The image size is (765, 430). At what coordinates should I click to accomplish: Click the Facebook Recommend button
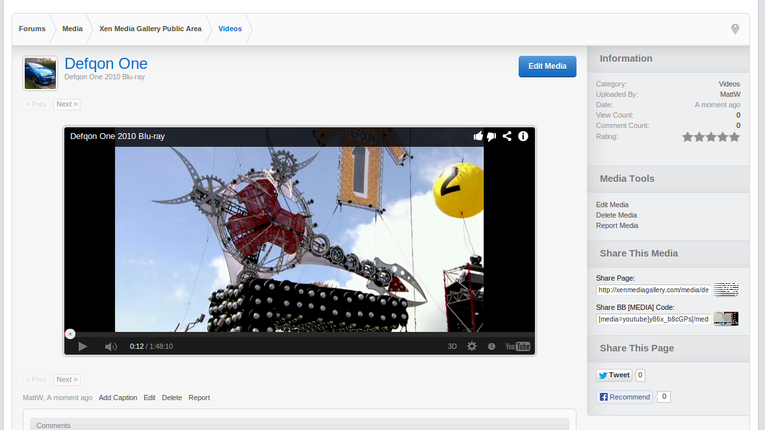[625, 397]
